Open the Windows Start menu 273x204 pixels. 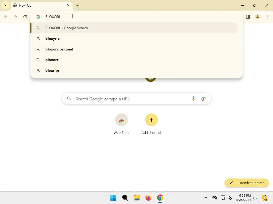pos(113,198)
